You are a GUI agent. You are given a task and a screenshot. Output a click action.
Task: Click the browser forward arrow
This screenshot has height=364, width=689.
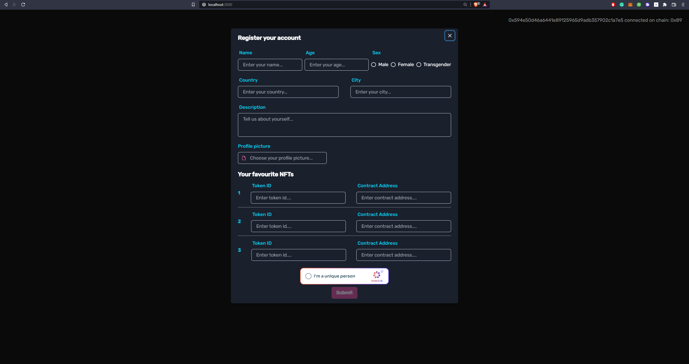pos(15,5)
